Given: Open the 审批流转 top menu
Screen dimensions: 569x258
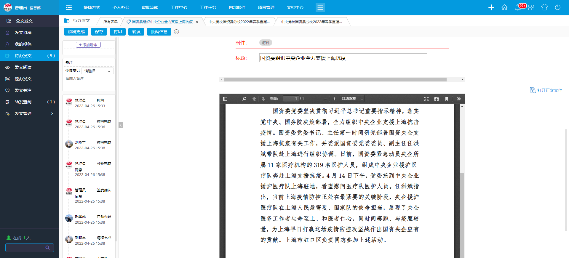Looking at the screenshot, I should (x=150, y=7).
